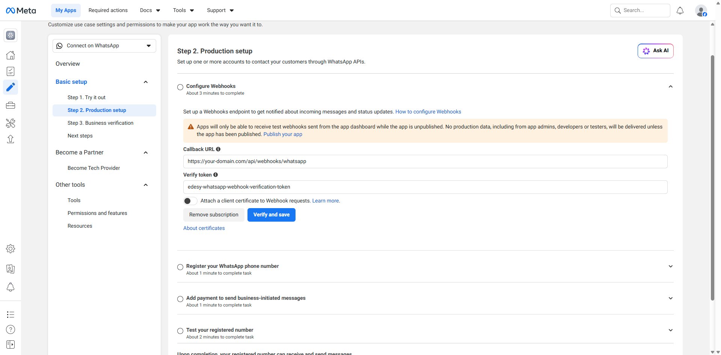Go to Required actions

(108, 11)
